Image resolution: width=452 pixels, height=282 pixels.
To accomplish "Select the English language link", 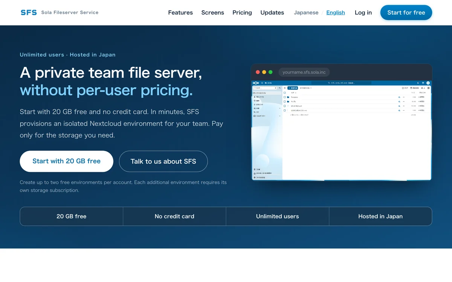I will tap(335, 12).
